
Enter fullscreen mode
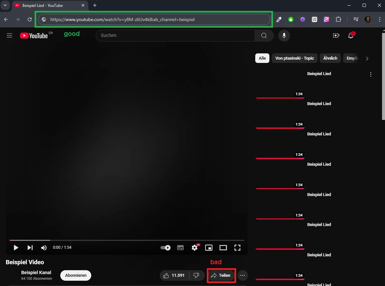(x=237, y=248)
